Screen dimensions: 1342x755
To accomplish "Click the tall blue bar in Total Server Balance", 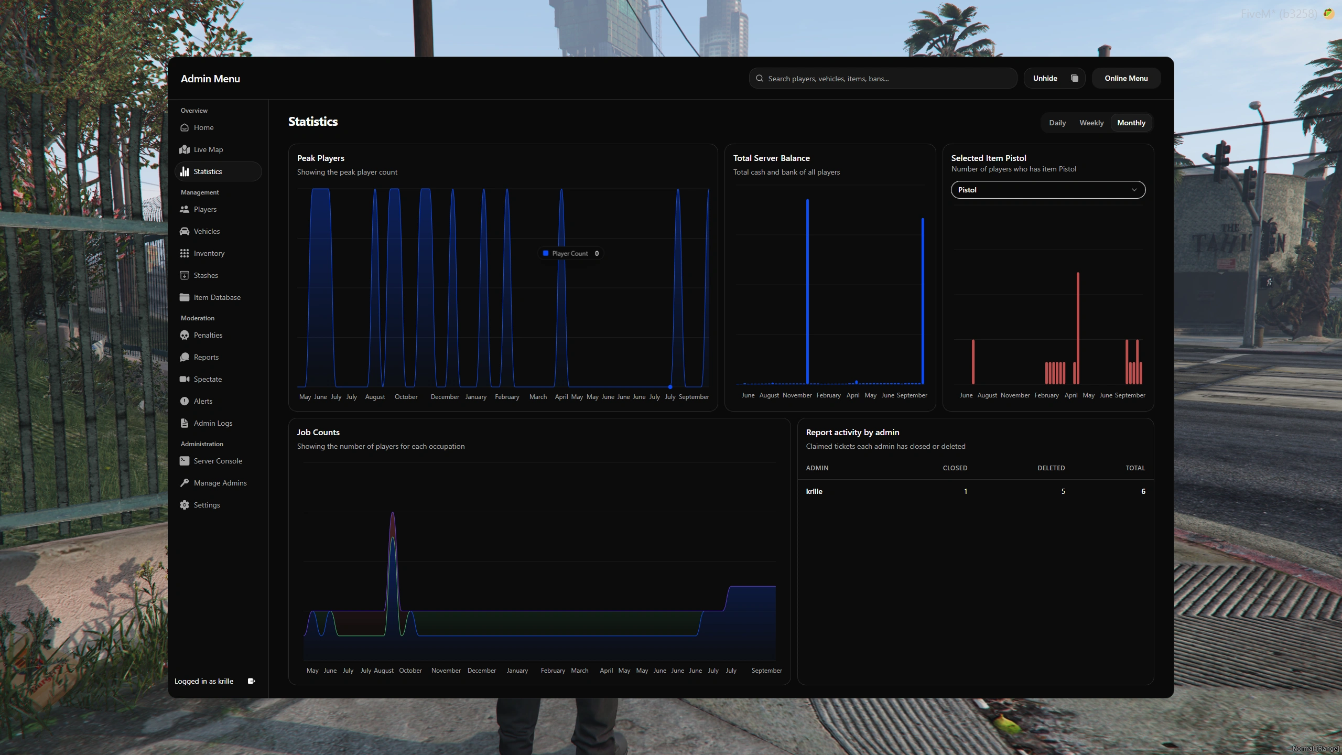I will pyautogui.click(x=807, y=292).
